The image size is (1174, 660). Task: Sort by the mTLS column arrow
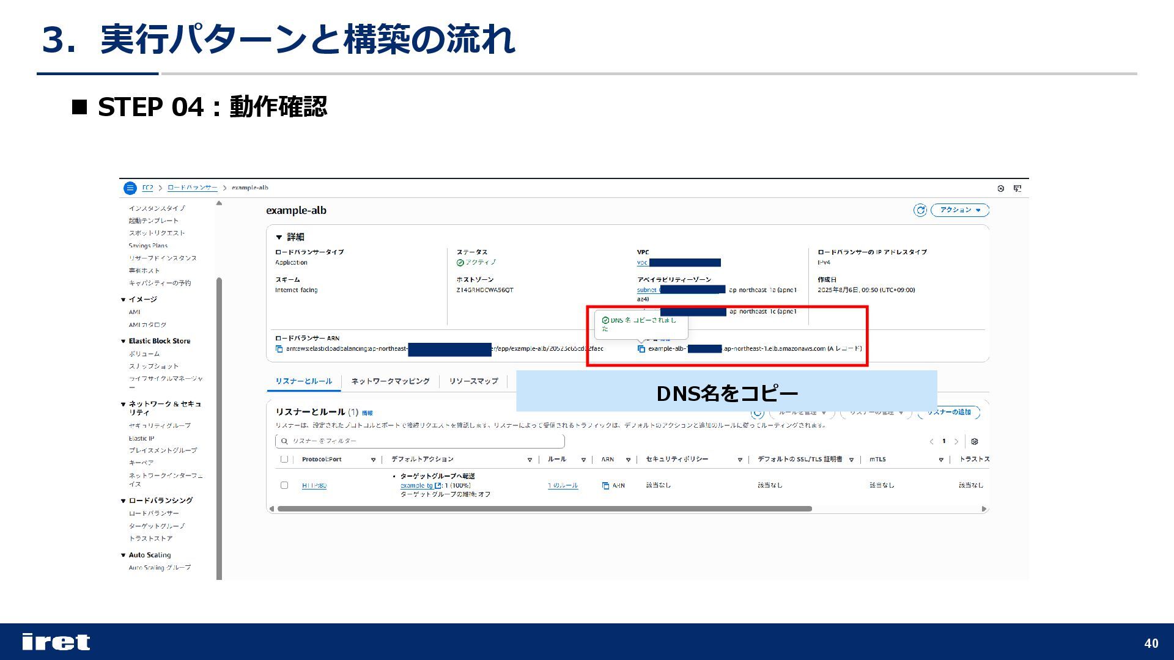point(941,460)
